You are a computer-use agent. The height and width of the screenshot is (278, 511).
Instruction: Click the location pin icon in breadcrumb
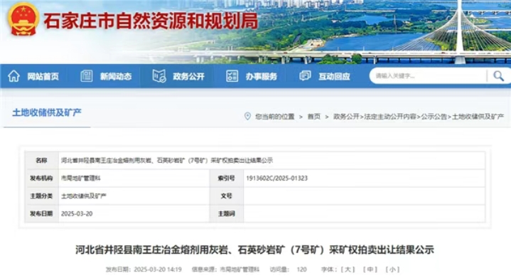(x=247, y=116)
